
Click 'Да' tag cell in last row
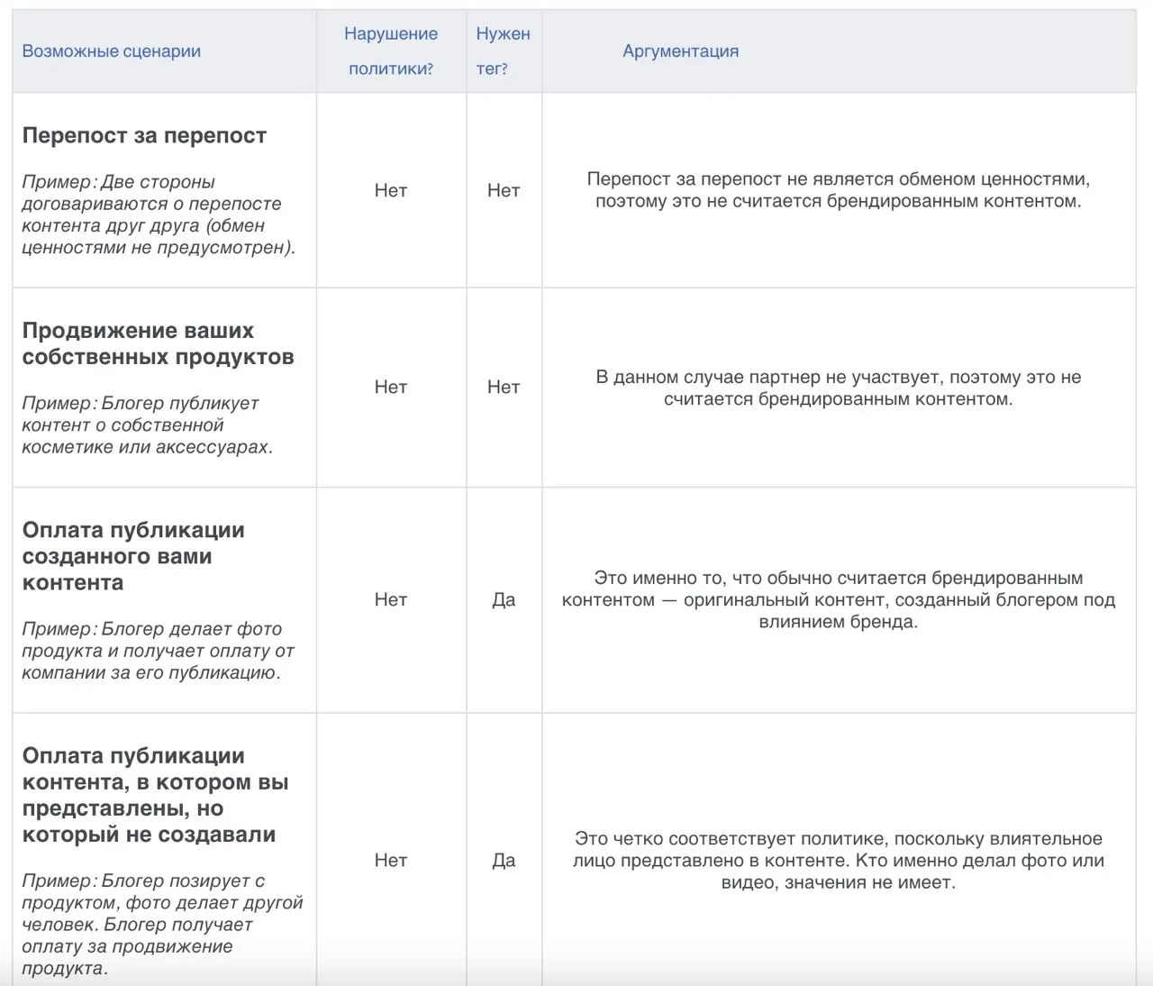point(504,860)
